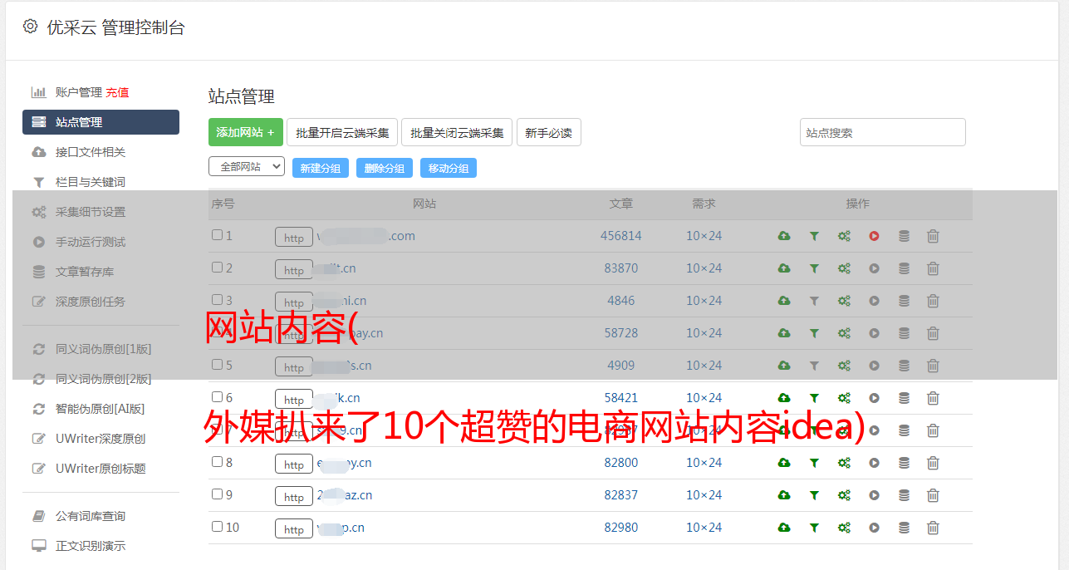The height and width of the screenshot is (570, 1069).
Task: Click gears settings icon in row 2
Action: pyautogui.click(x=844, y=268)
